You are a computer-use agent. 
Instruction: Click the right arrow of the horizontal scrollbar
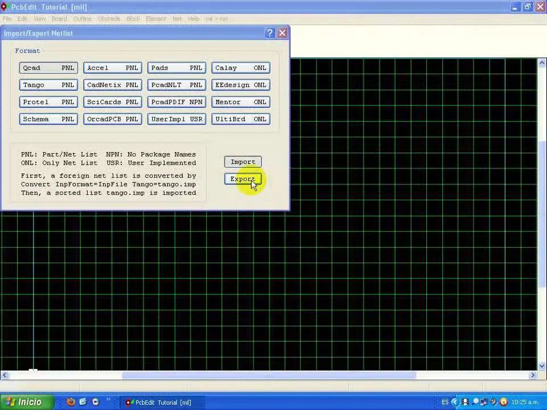coord(533,375)
